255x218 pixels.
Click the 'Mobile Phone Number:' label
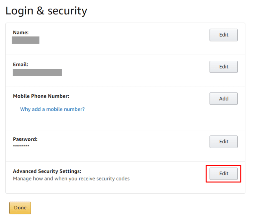(41, 96)
